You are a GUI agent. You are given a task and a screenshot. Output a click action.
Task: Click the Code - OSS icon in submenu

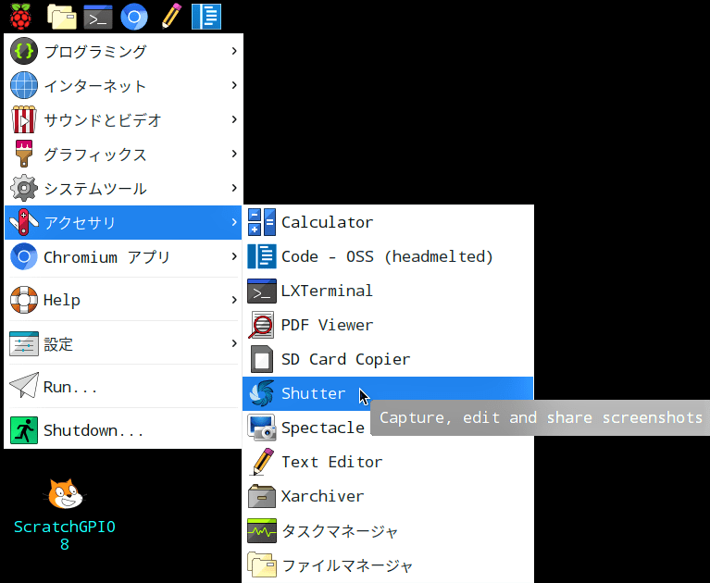point(262,256)
